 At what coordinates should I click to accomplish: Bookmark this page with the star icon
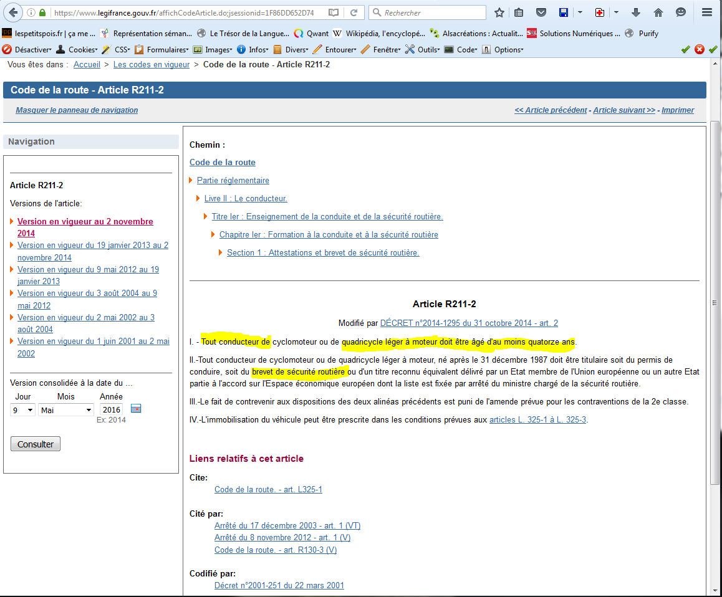click(499, 12)
